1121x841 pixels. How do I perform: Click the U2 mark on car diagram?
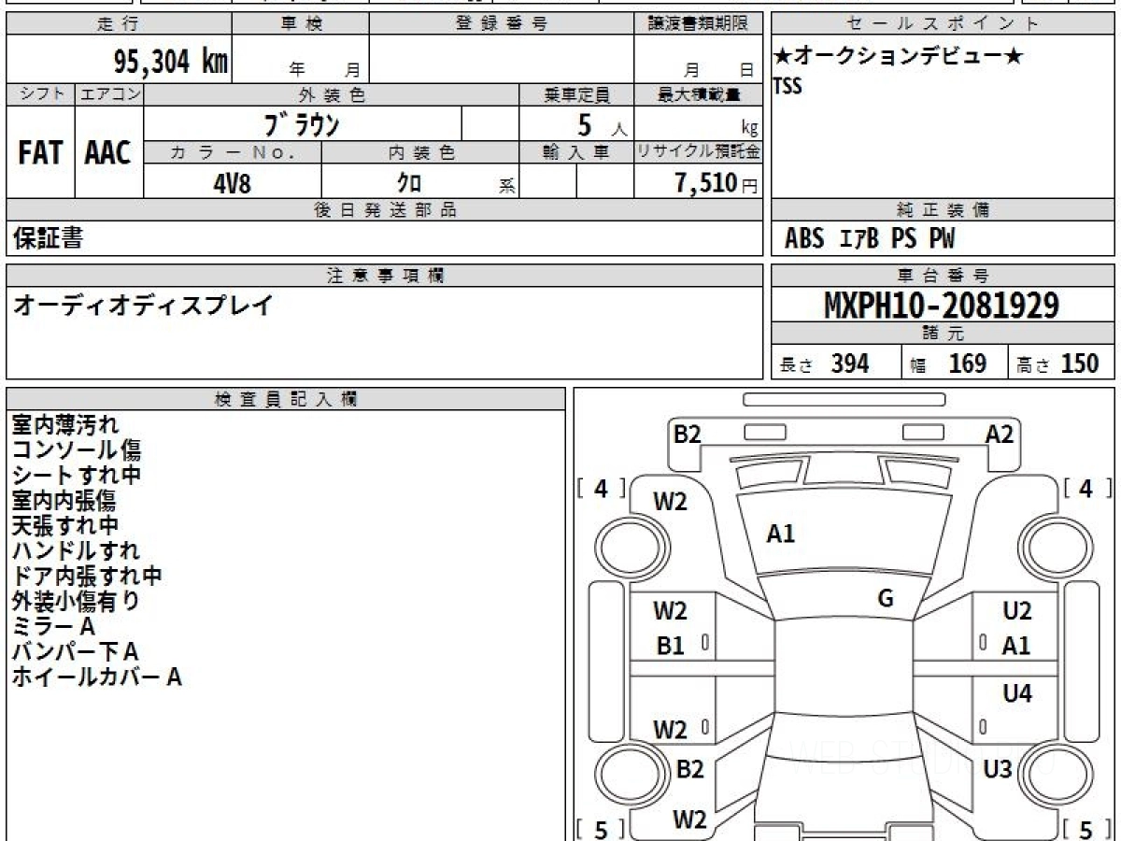click(1017, 612)
